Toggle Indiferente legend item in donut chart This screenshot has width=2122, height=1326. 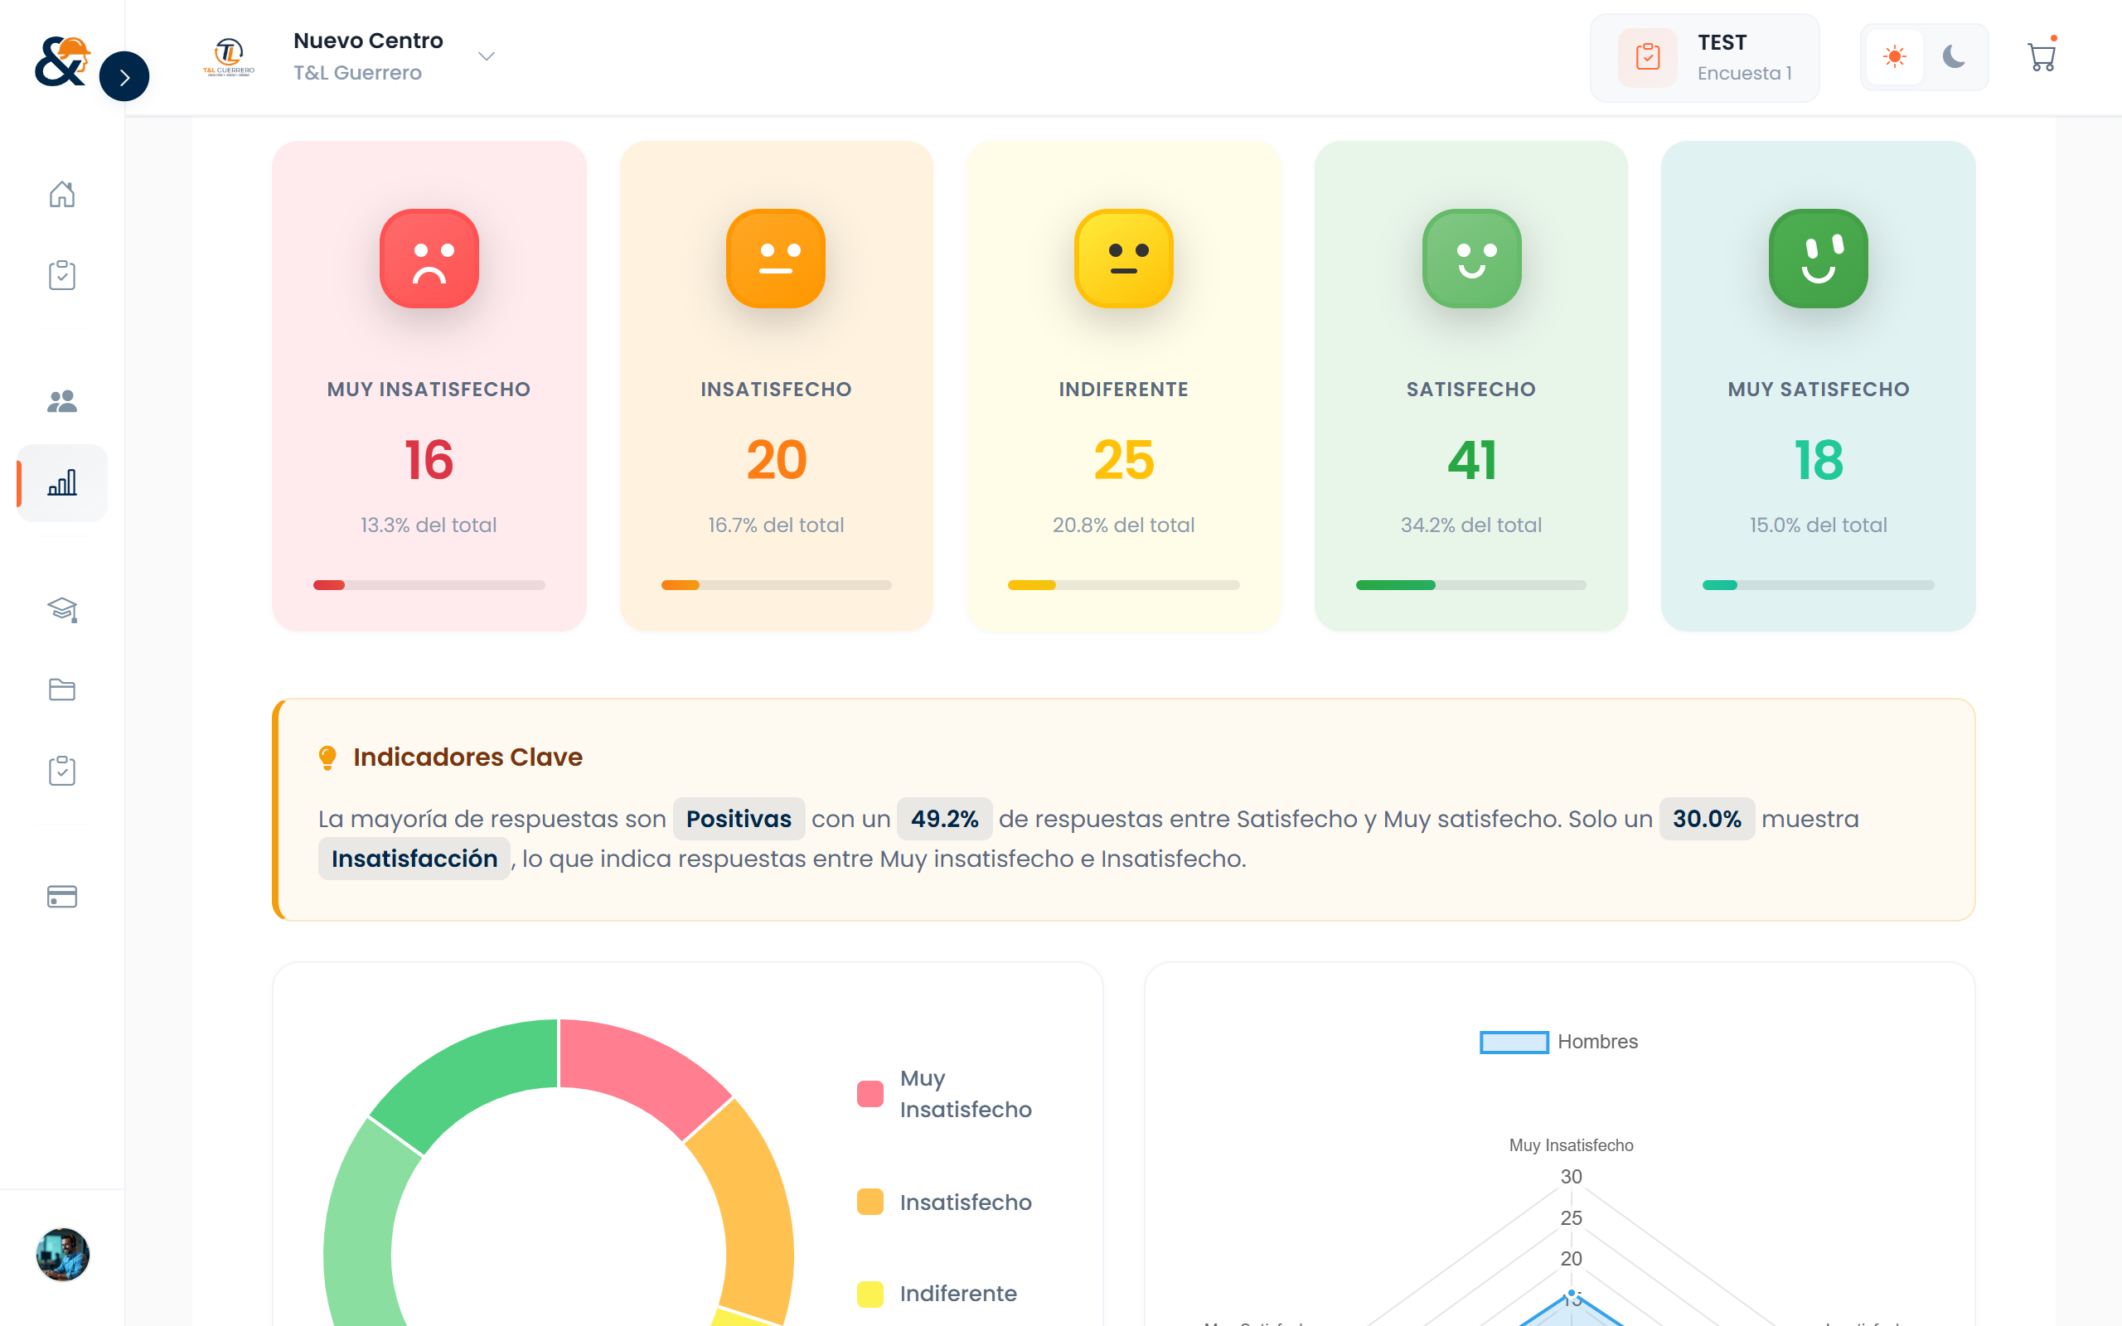pyautogui.click(x=937, y=1294)
